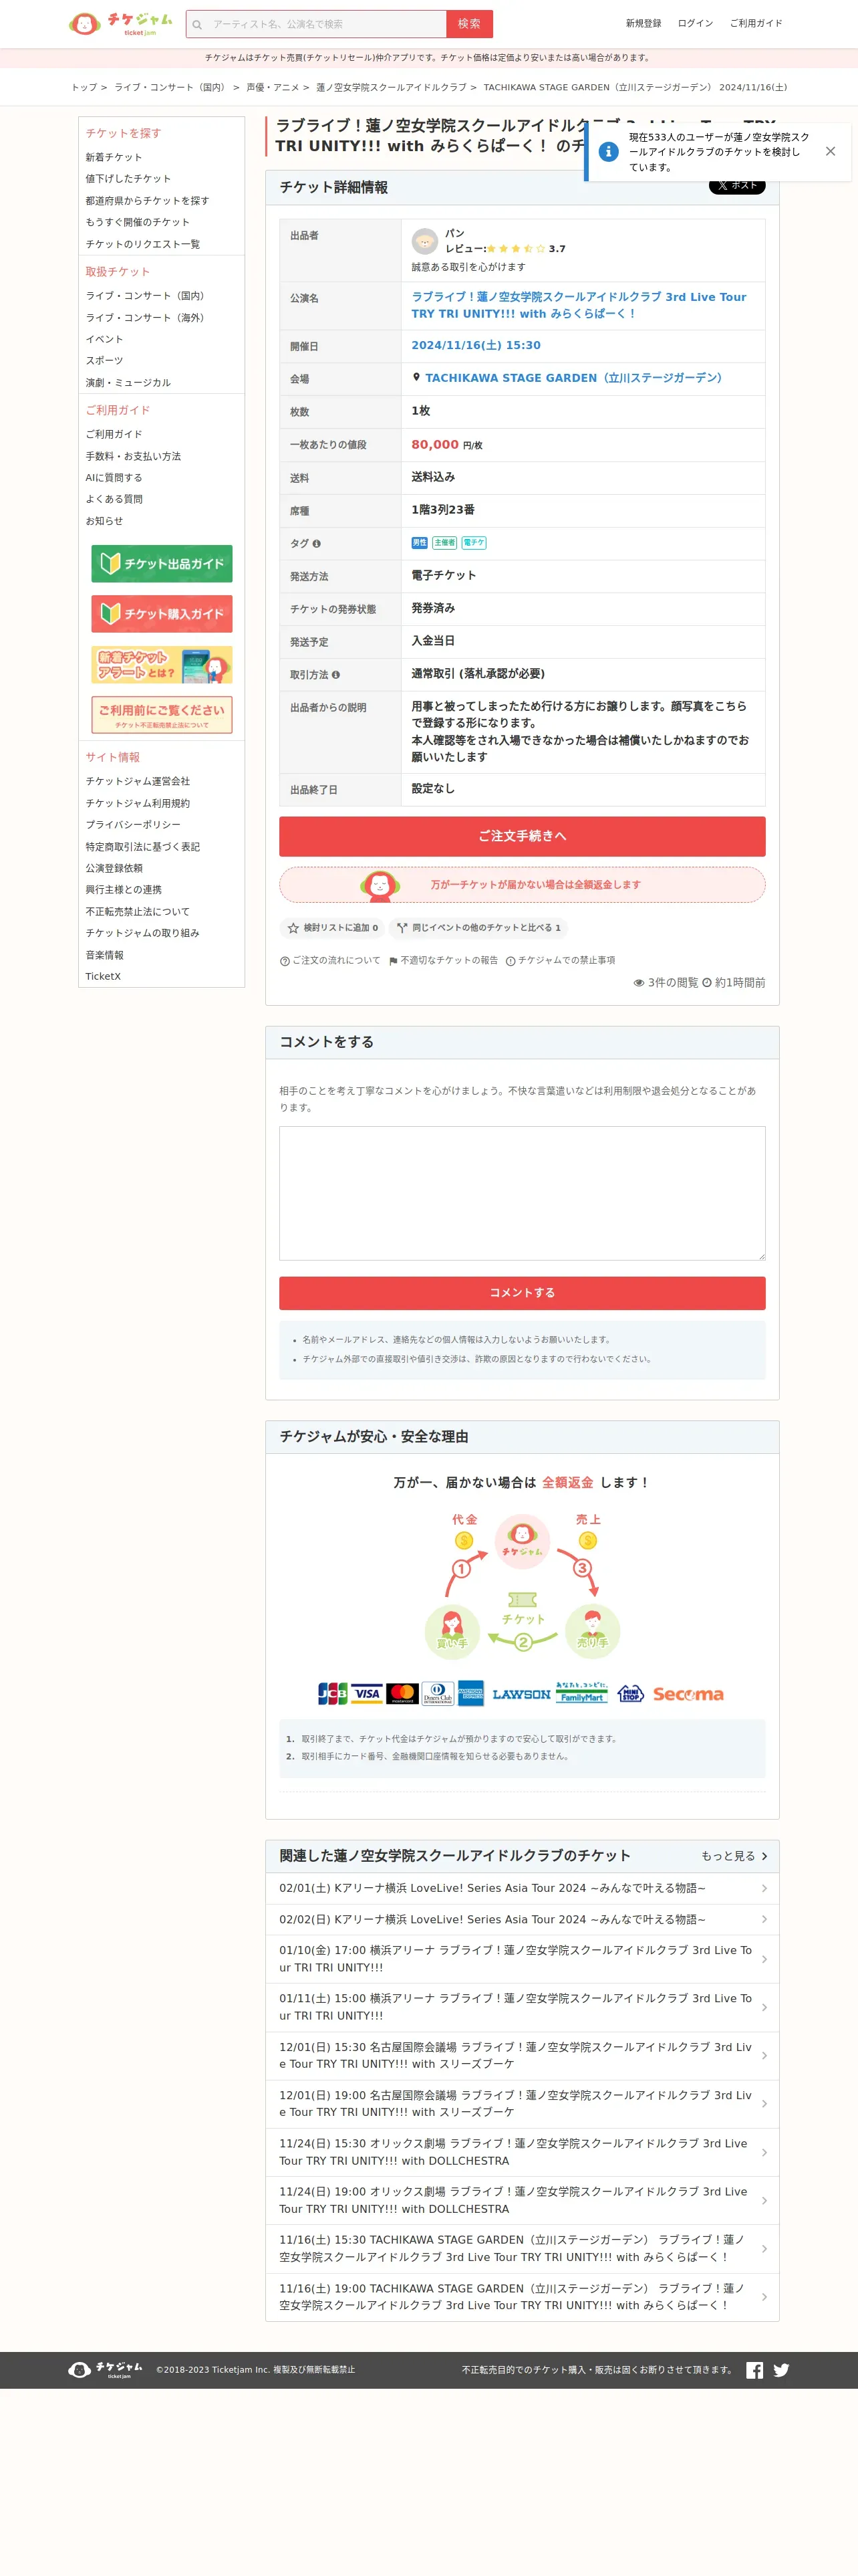
Task: Click the 主催者 tag badge
Action: click(444, 543)
